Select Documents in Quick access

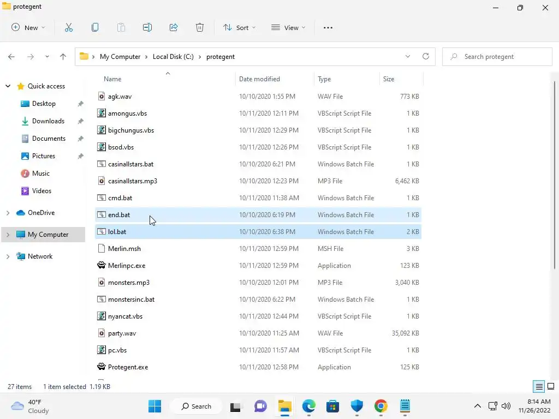[49, 139]
